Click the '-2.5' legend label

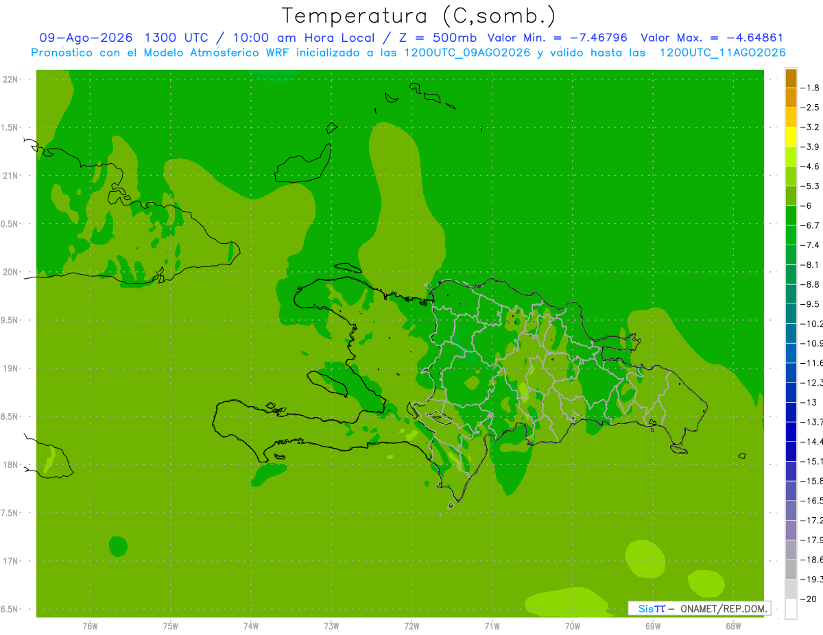coord(811,108)
